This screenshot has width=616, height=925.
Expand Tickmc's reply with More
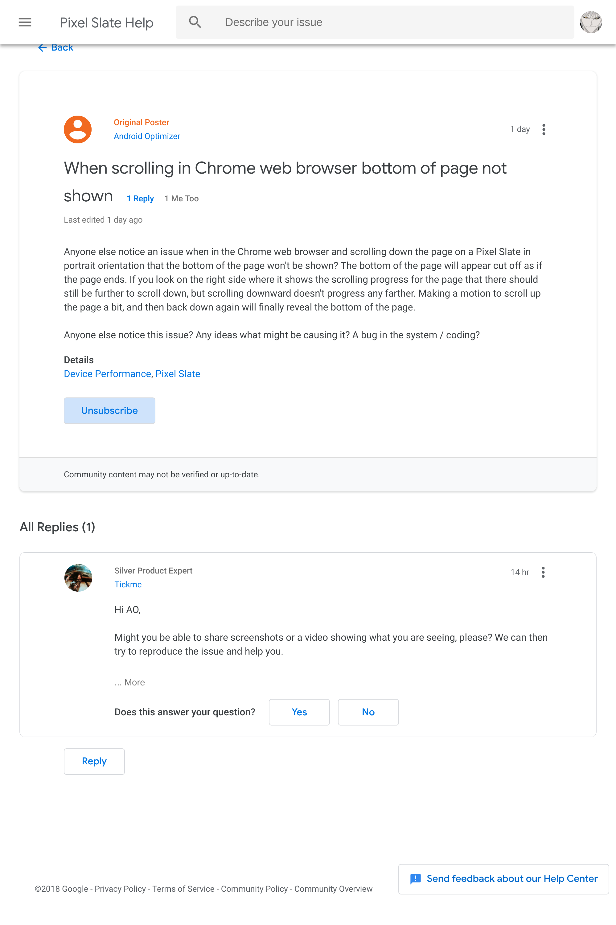(129, 682)
